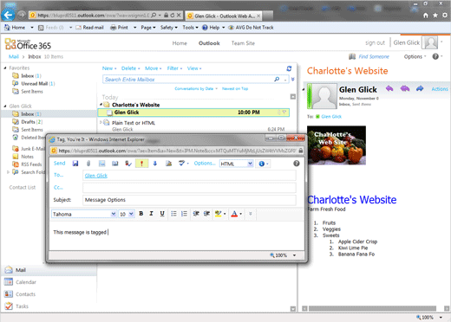
Task: Reply All using the double purple arrow
Action: pyautogui.click(x=405, y=88)
